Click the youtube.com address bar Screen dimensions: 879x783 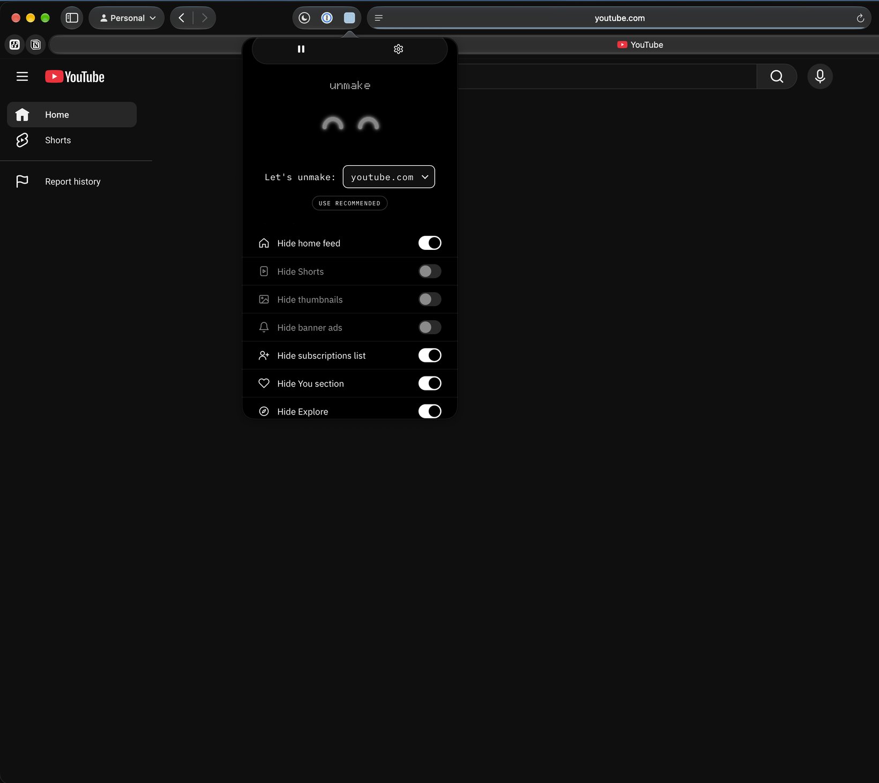coord(619,18)
